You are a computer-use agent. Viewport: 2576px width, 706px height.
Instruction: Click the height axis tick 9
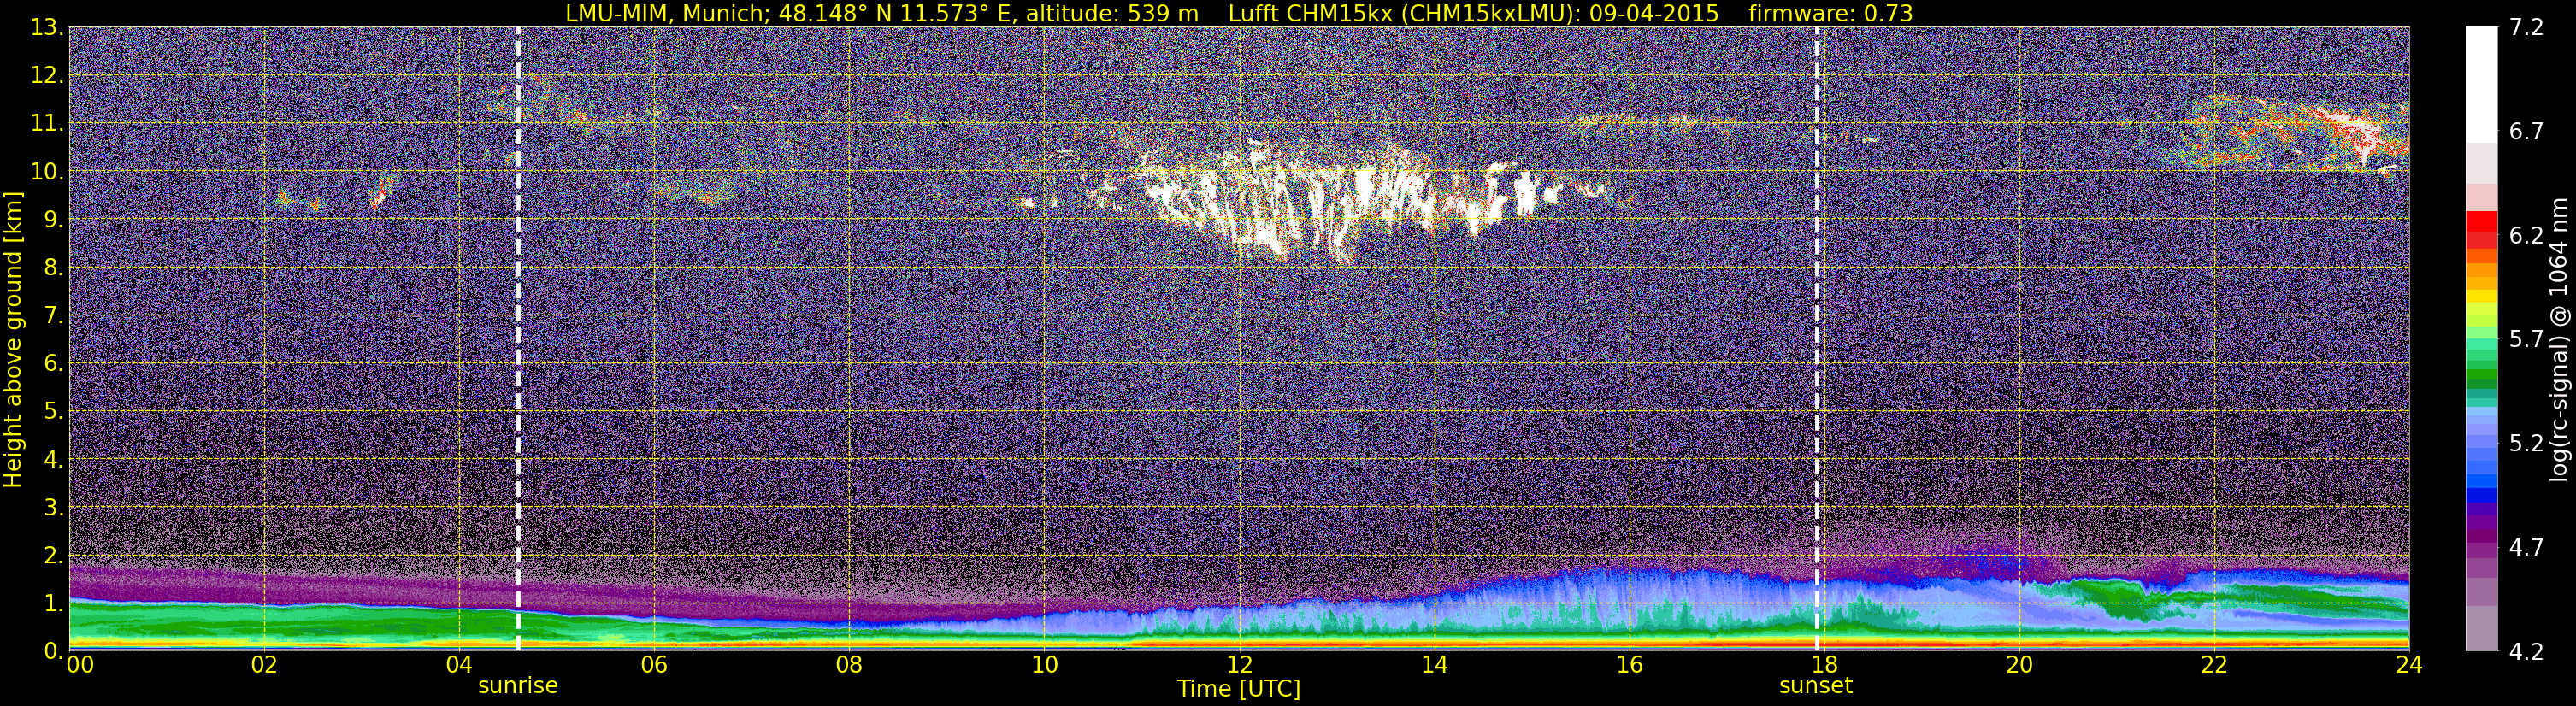pos(54,219)
